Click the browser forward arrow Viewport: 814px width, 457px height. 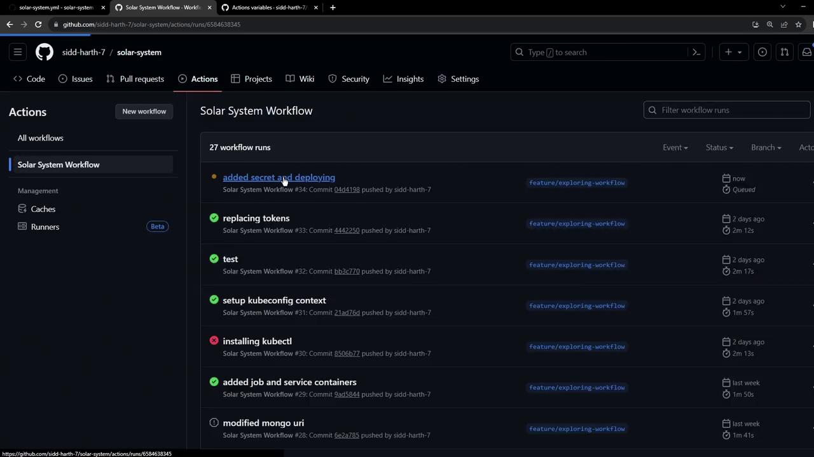(24, 24)
